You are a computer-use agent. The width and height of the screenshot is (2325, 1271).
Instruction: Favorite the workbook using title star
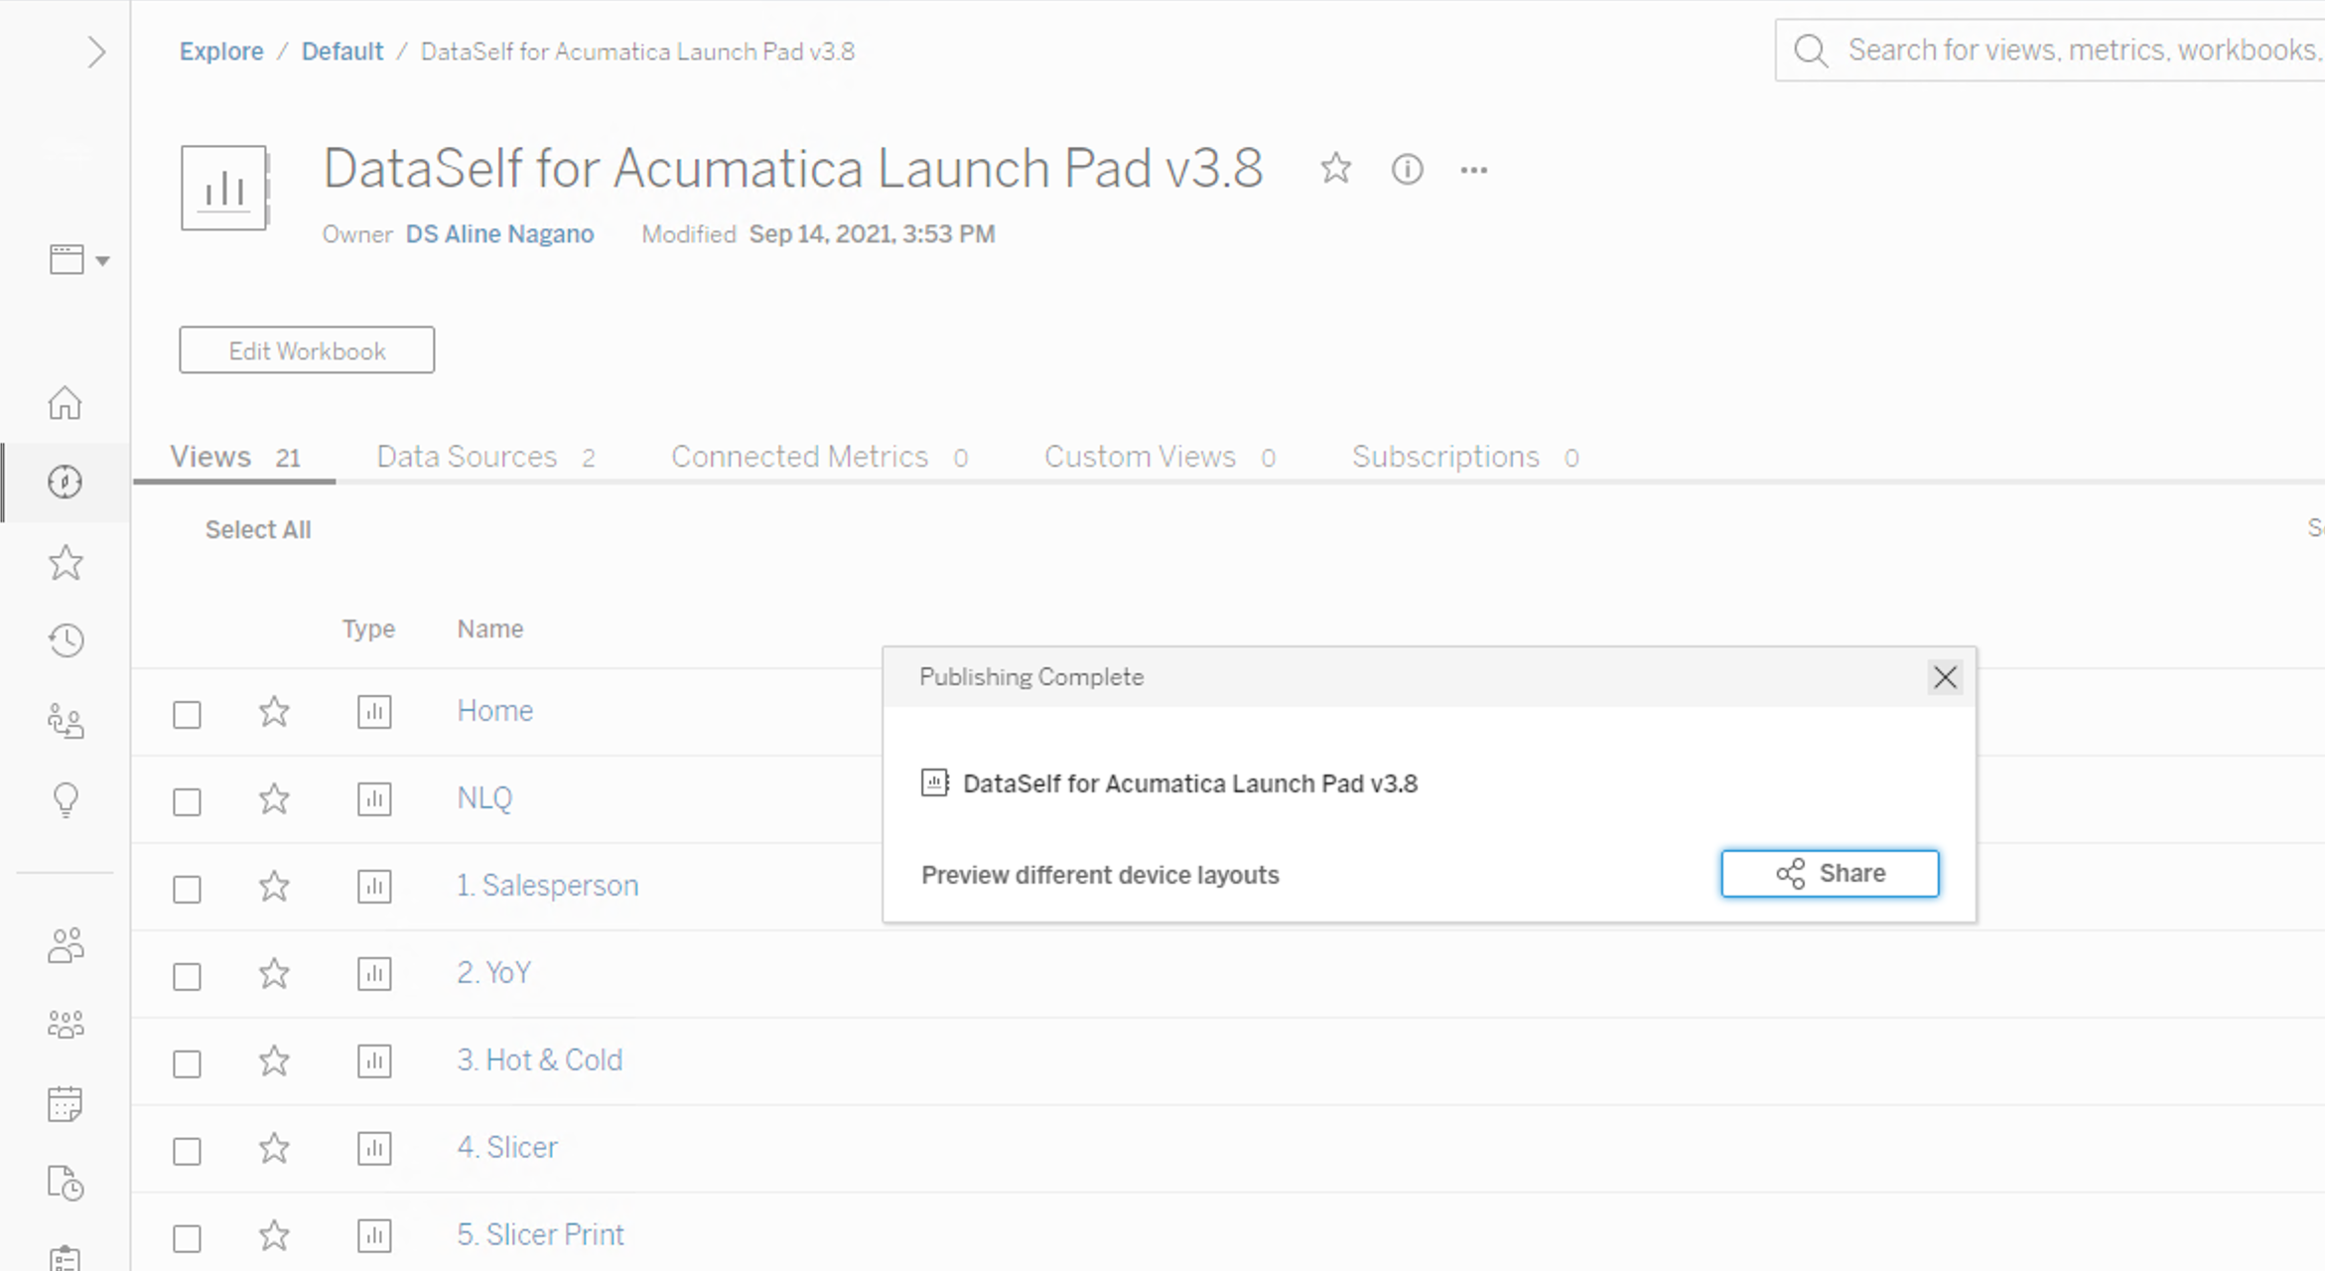coord(1335,169)
